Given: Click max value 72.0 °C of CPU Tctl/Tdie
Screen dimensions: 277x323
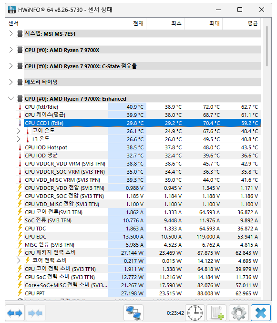Looking at the screenshot, I should 211,107.
